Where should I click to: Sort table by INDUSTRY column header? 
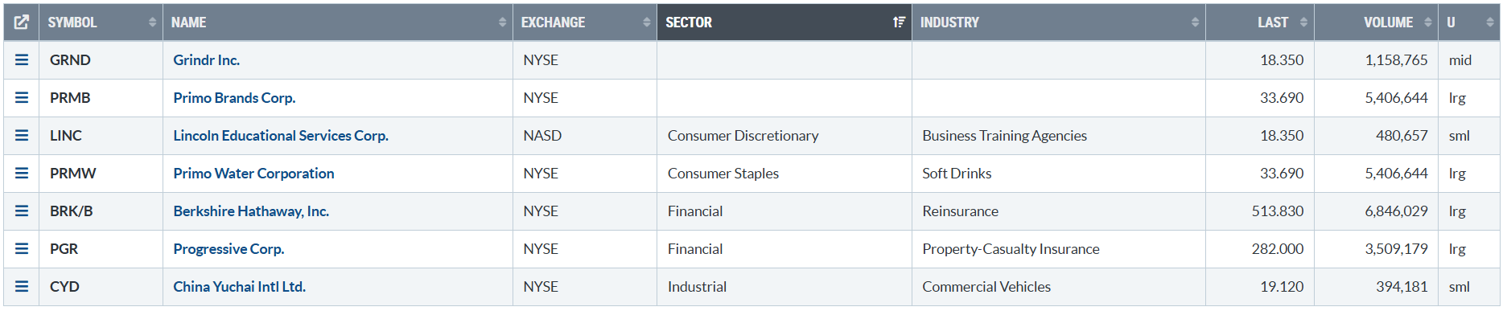(x=1059, y=22)
